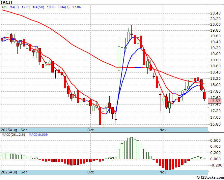Screen dimensions: 224x180
Task: Click the 18.03 MA(50) value
Action: (51, 7)
